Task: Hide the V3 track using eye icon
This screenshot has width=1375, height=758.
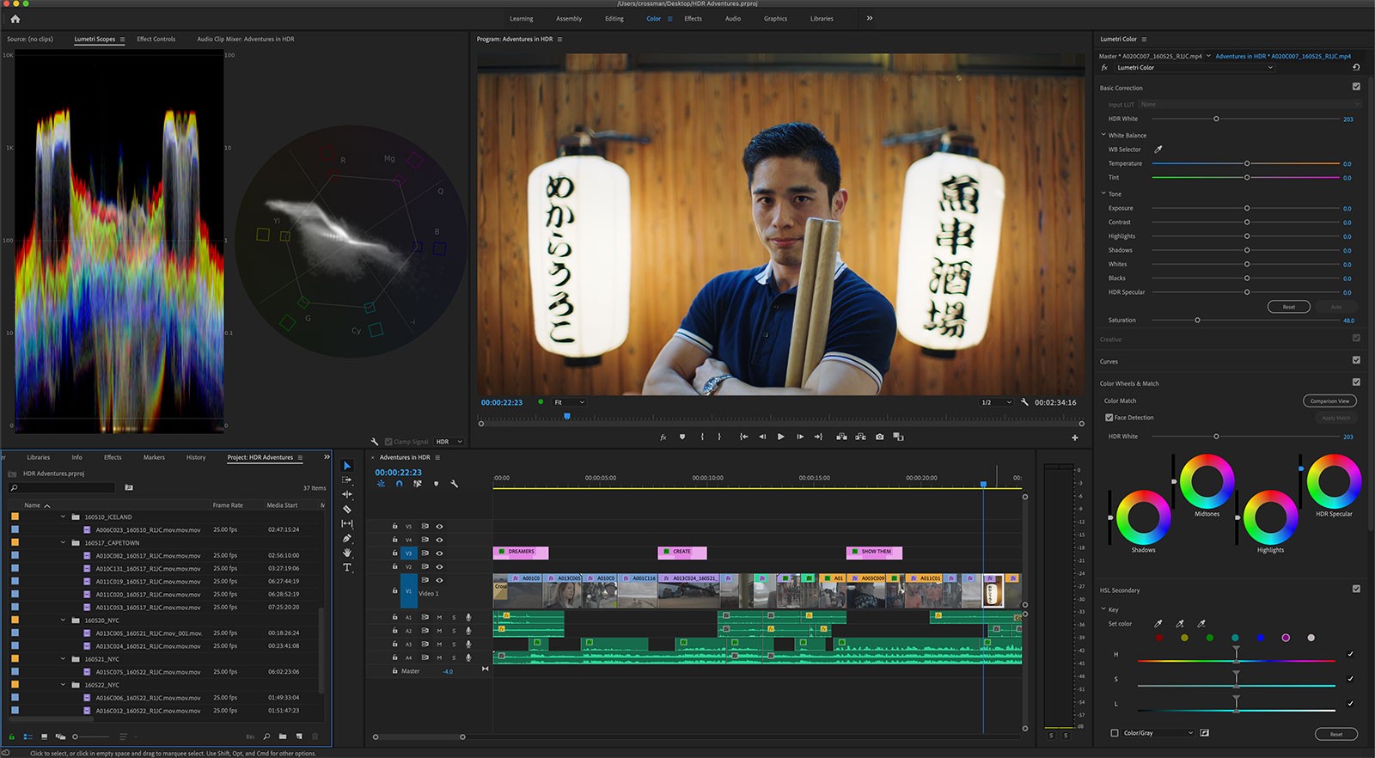Action: (x=439, y=553)
